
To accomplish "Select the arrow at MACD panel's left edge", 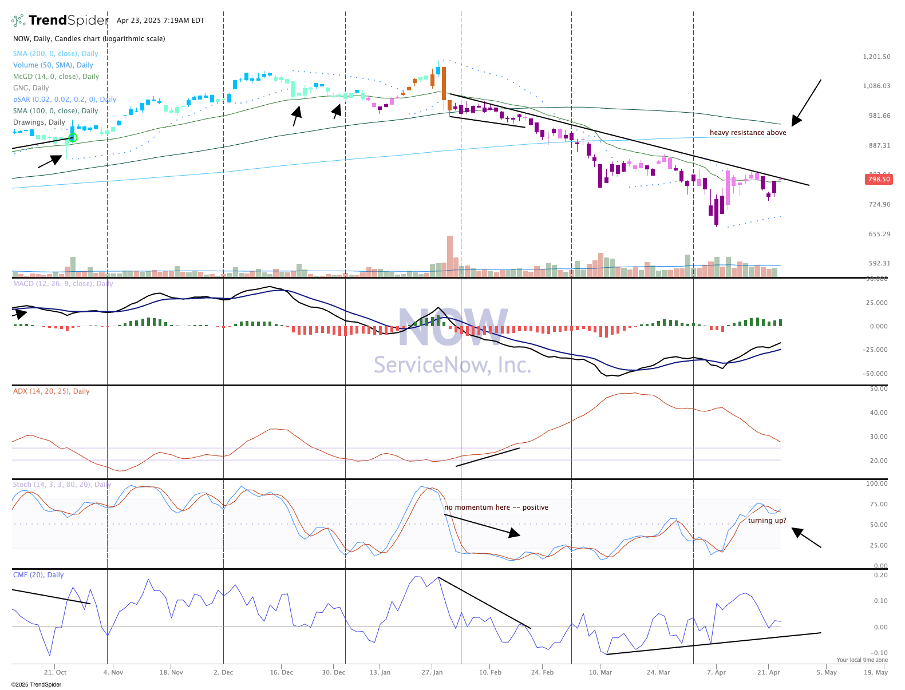I will click(19, 314).
